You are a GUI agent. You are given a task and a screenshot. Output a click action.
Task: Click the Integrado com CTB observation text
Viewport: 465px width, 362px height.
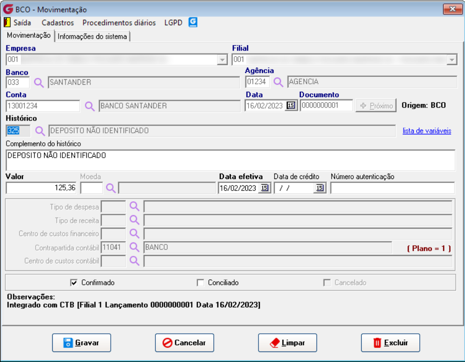point(134,305)
